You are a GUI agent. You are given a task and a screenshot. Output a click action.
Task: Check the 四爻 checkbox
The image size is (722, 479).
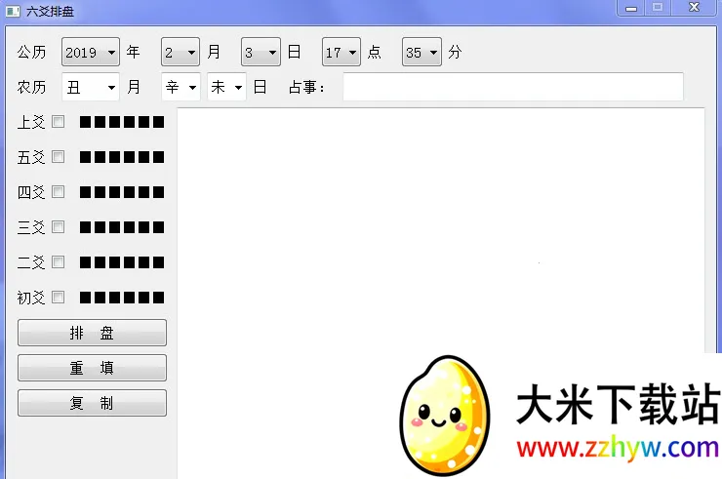(x=59, y=192)
